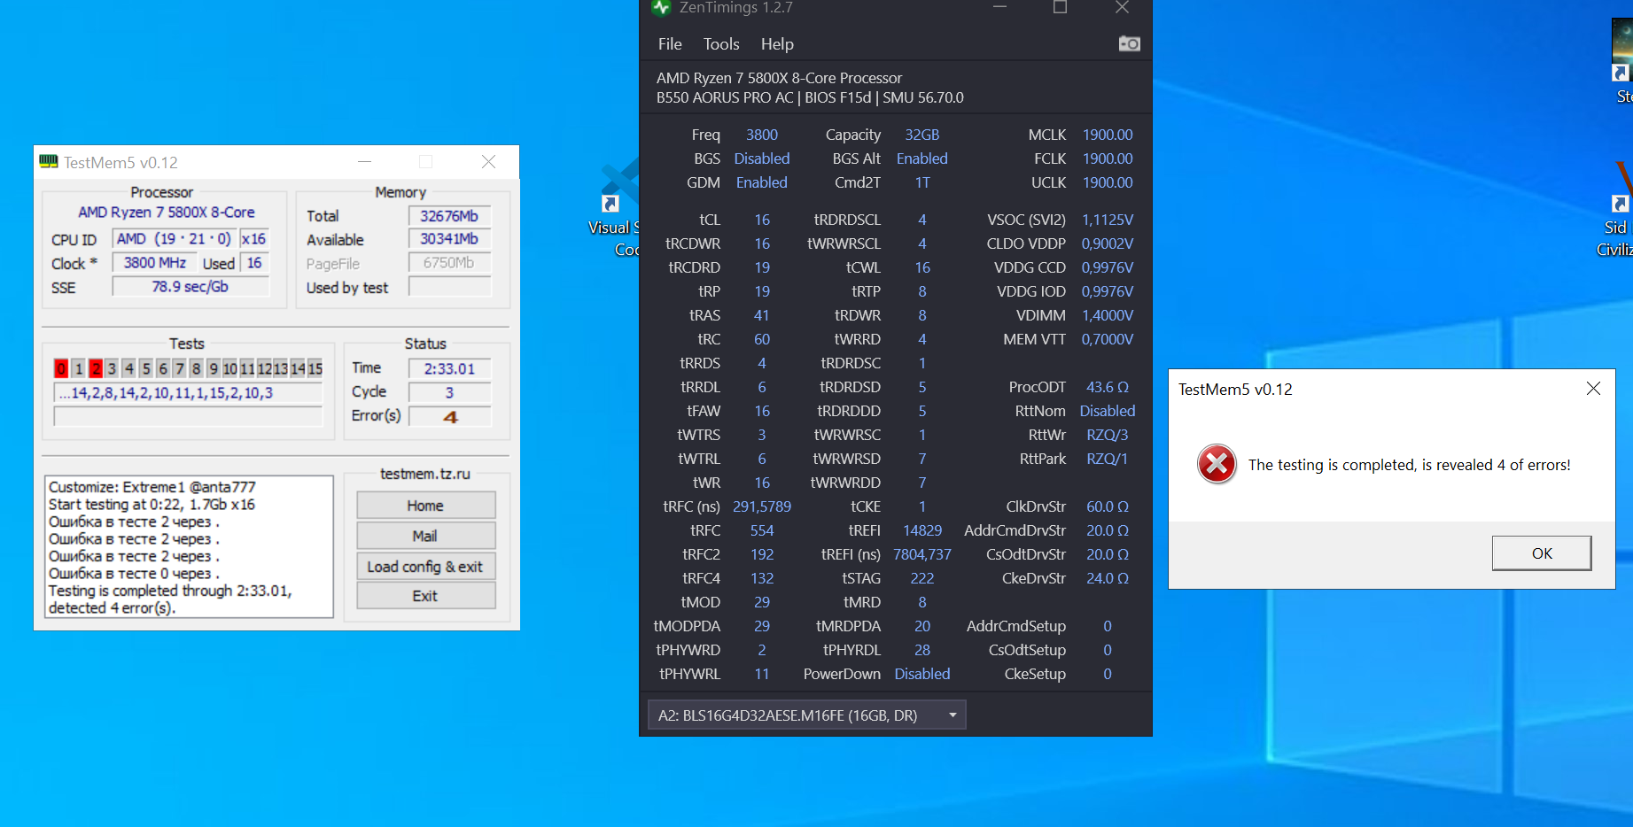The image size is (1633, 827).
Task: Click red test box number 0
Action: tap(61, 368)
